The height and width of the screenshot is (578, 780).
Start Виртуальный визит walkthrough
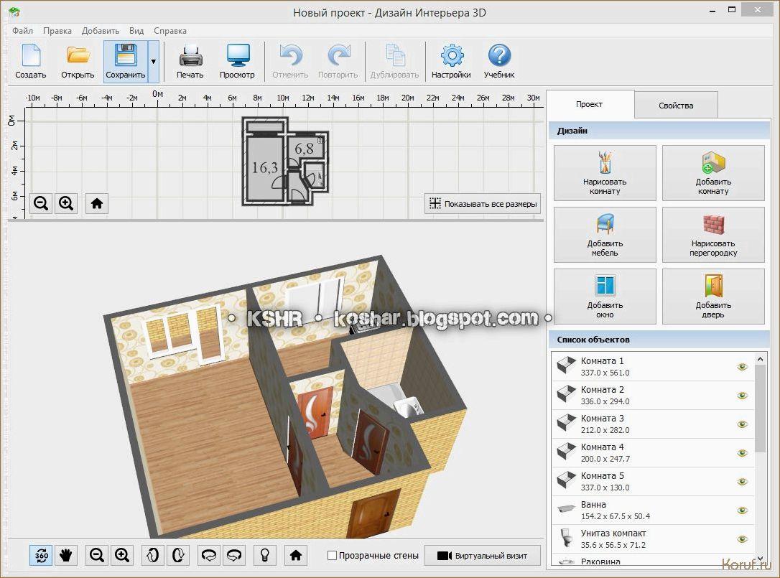pyautogui.click(x=483, y=556)
